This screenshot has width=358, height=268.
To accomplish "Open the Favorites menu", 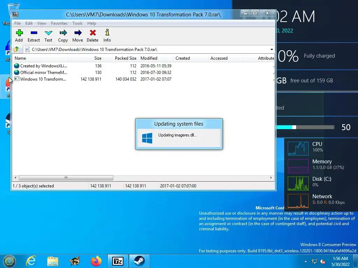I will [x=59, y=23].
